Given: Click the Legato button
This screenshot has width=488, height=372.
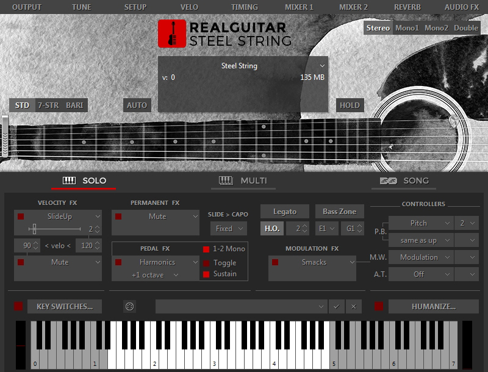Looking at the screenshot, I should coord(285,212).
